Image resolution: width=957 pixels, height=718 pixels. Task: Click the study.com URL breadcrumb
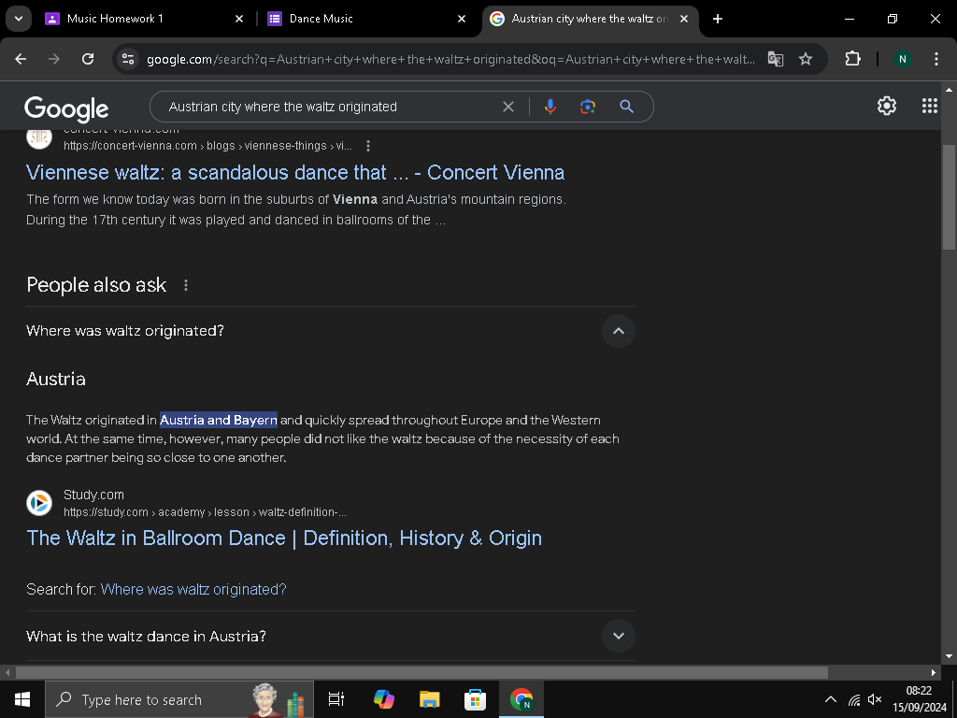[x=205, y=512]
